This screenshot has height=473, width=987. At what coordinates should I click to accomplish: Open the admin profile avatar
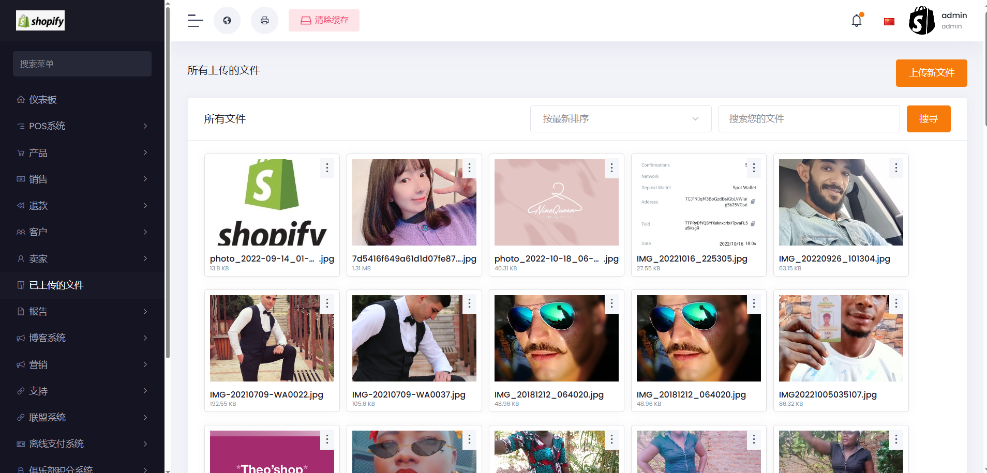[922, 21]
